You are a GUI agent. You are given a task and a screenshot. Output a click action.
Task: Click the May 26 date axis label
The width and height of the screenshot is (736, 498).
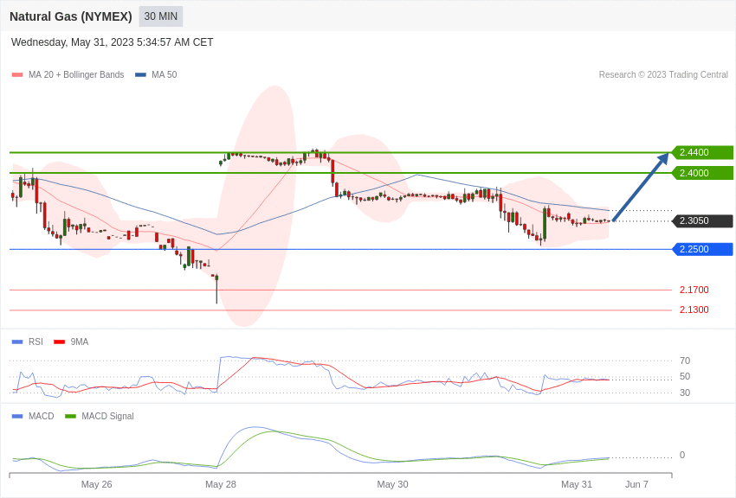[97, 484]
